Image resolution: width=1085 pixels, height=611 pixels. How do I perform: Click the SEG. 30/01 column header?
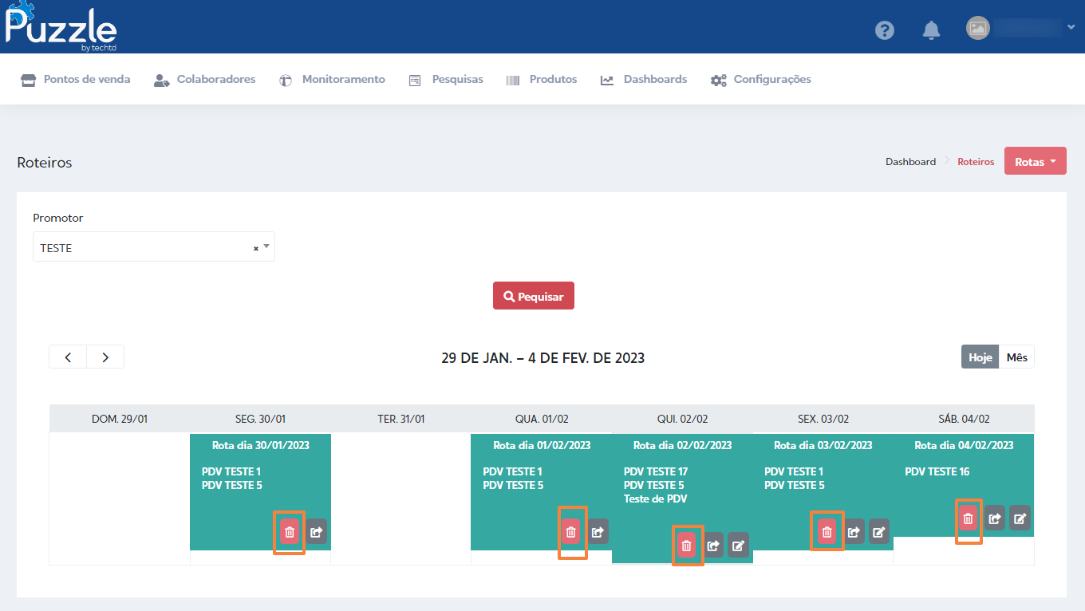click(x=260, y=419)
